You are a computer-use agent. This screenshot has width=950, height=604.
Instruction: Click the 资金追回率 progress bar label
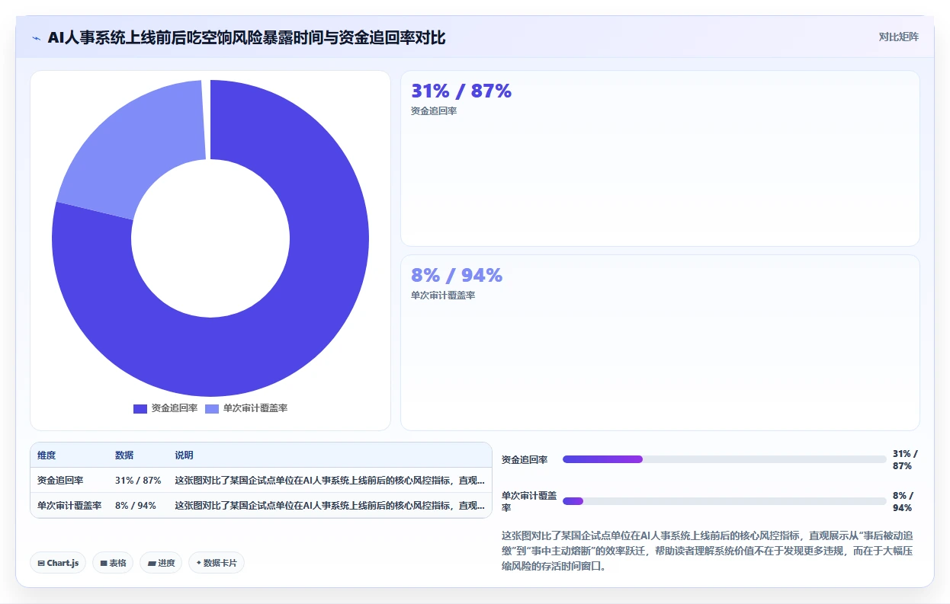coord(525,460)
